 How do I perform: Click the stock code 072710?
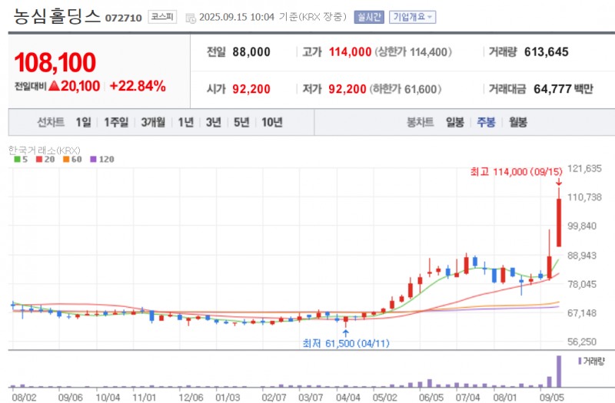[x=123, y=18]
